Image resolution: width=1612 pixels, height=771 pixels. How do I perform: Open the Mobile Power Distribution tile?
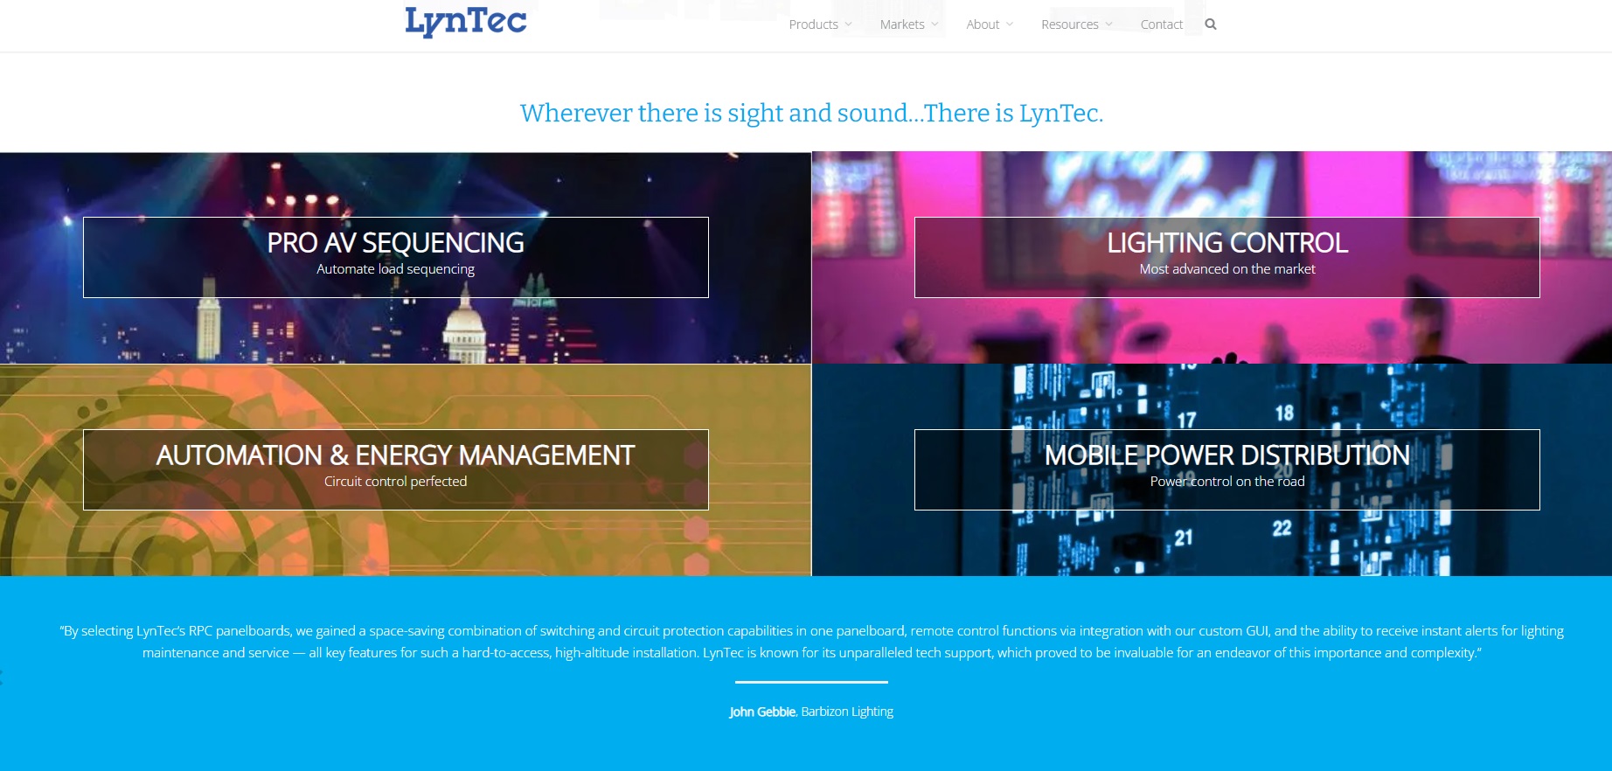[x=1227, y=469]
